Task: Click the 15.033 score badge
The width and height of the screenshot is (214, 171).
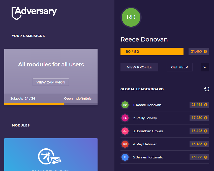Action: [199, 157]
